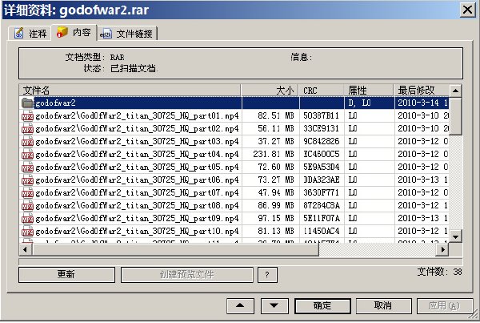480x323 pixels.
Task: Click size value 97.15 MB
Action: (276, 218)
